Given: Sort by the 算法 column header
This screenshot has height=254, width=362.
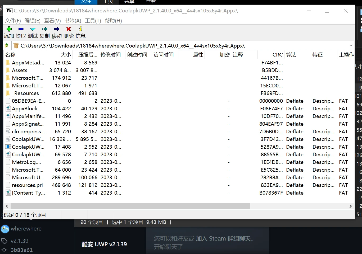Looking at the screenshot, I should click(x=297, y=55).
